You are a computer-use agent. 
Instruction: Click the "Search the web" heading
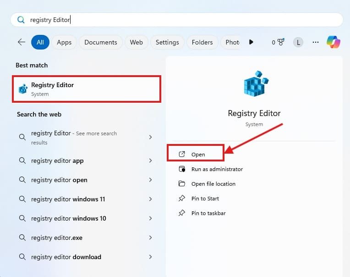pos(39,114)
